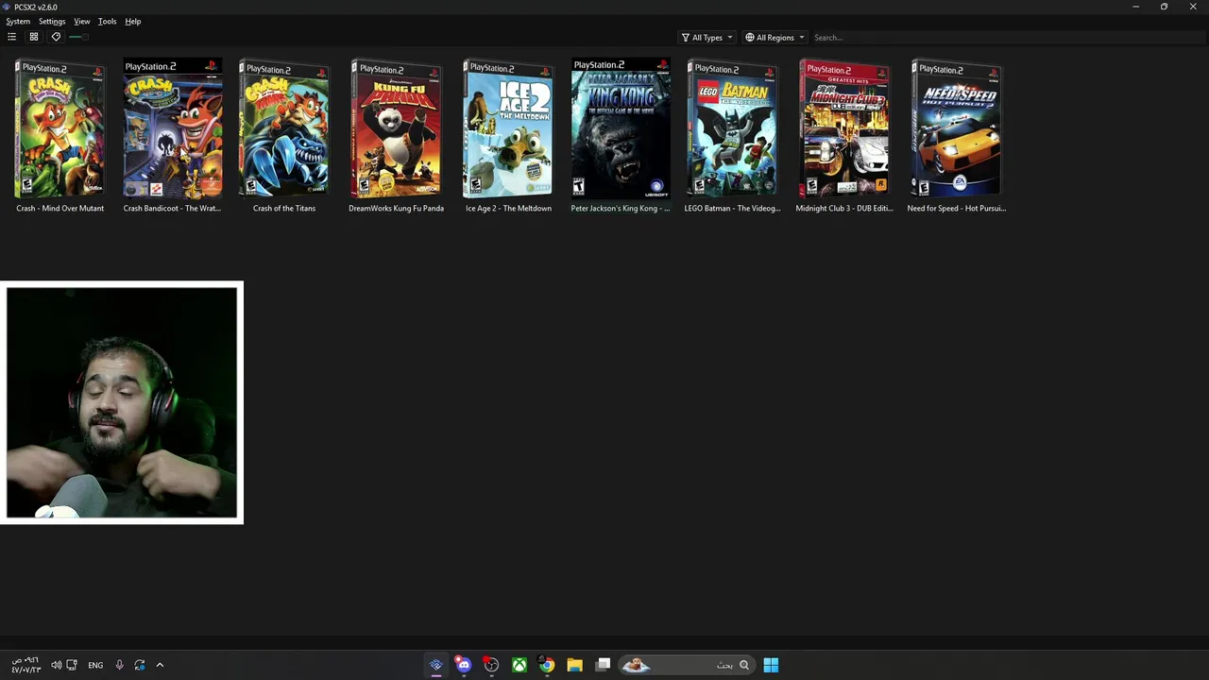Select Midnight Club 3 DUB Edition cover
This screenshot has width=1209, height=680.
844,128
